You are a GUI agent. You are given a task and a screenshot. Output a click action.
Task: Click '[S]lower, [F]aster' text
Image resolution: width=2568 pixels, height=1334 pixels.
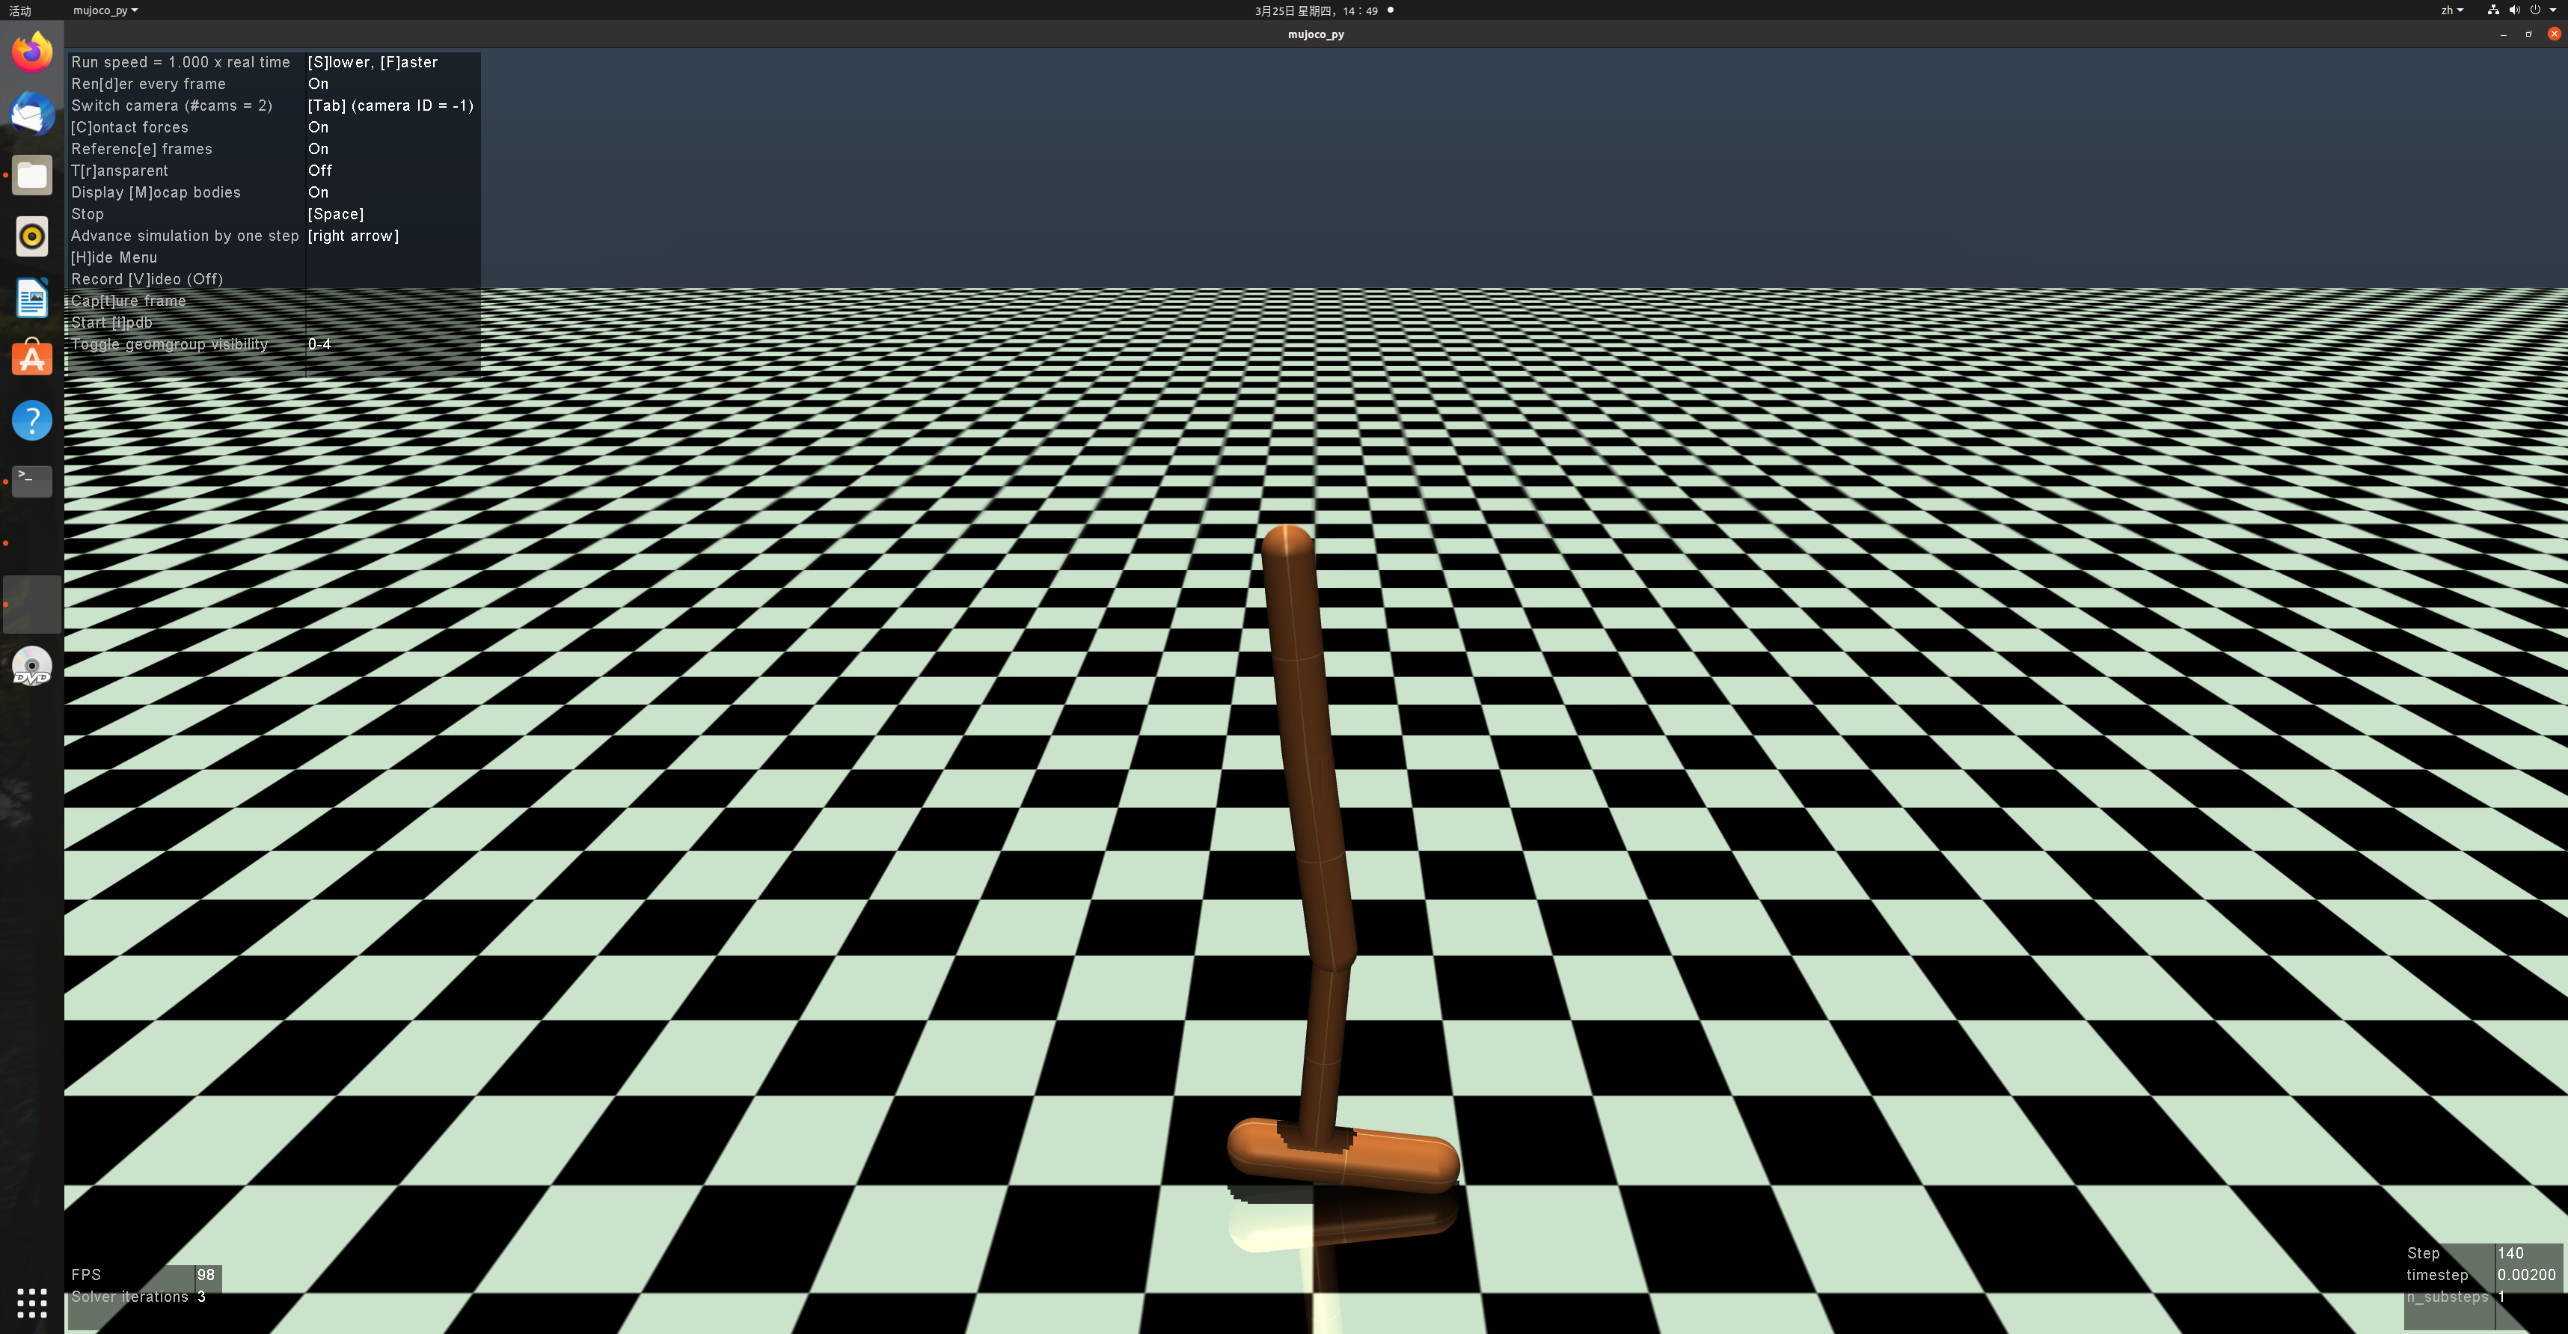pyautogui.click(x=373, y=62)
